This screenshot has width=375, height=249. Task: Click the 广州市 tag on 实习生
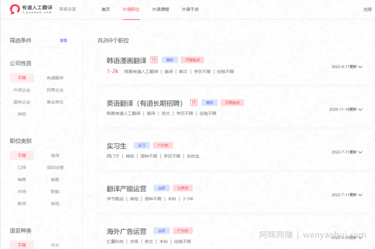click(163, 145)
